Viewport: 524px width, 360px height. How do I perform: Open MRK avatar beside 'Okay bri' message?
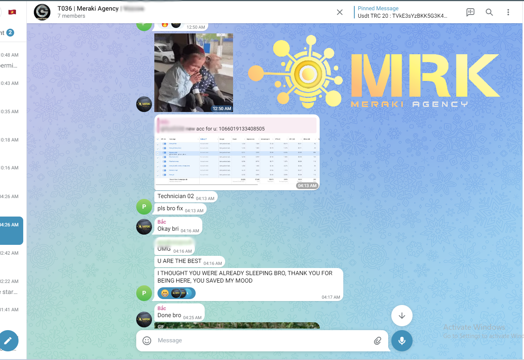point(144,227)
